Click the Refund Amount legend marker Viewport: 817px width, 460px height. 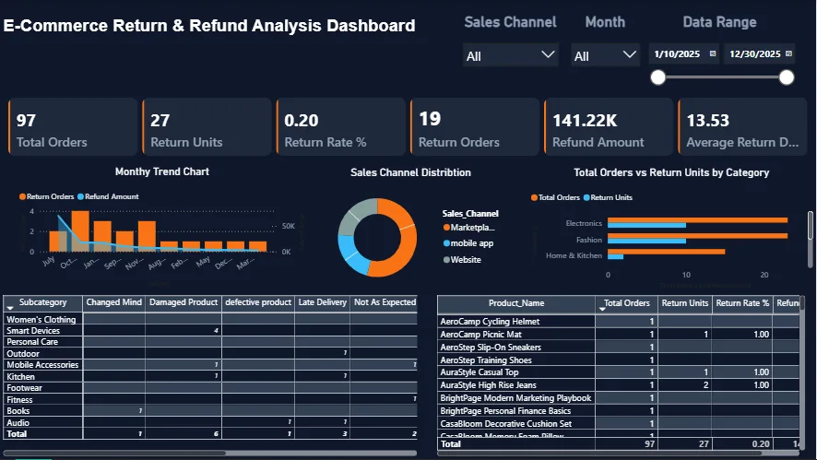click(81, 196)
